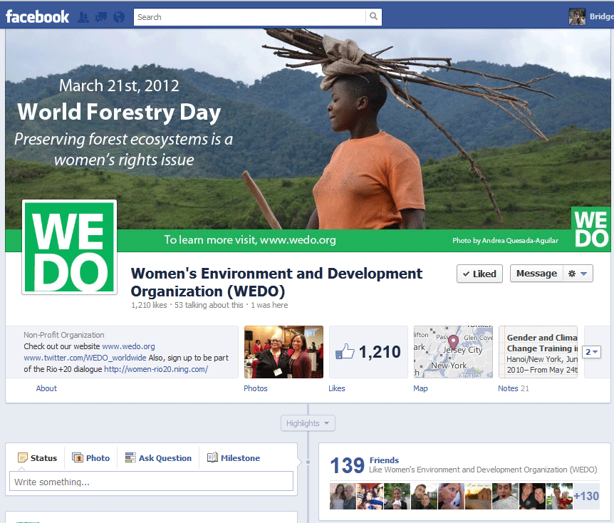
Task: Open notifications globe icon
Action: pyautogui.click(x=118, y=17)
